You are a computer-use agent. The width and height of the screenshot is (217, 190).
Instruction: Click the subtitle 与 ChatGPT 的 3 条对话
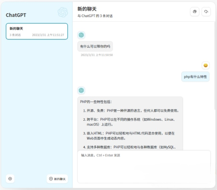tap(95, 16)
